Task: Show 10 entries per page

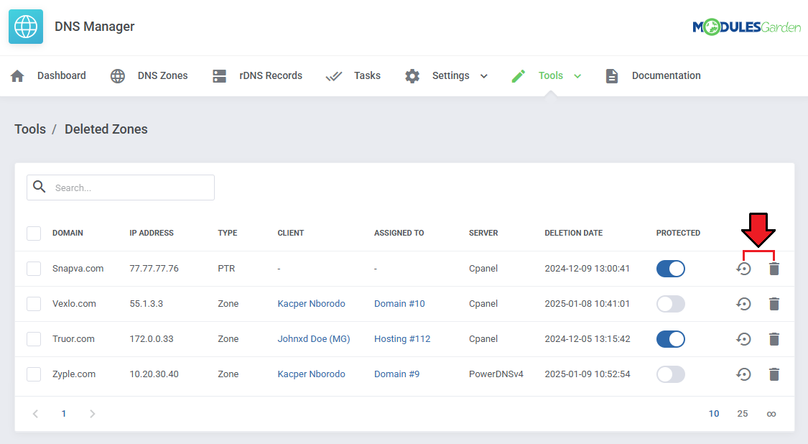Action: pyautogui.click(x=713, y=414)
